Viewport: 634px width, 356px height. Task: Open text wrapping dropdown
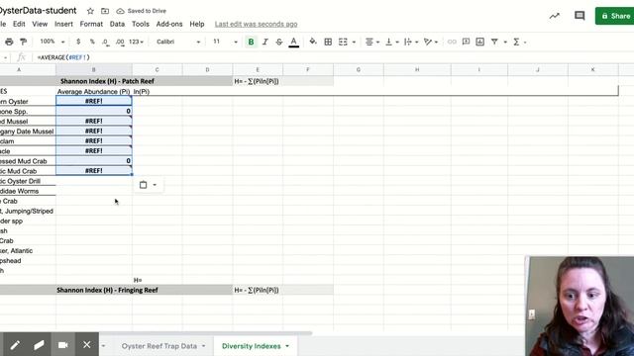[x=411, y=42]
